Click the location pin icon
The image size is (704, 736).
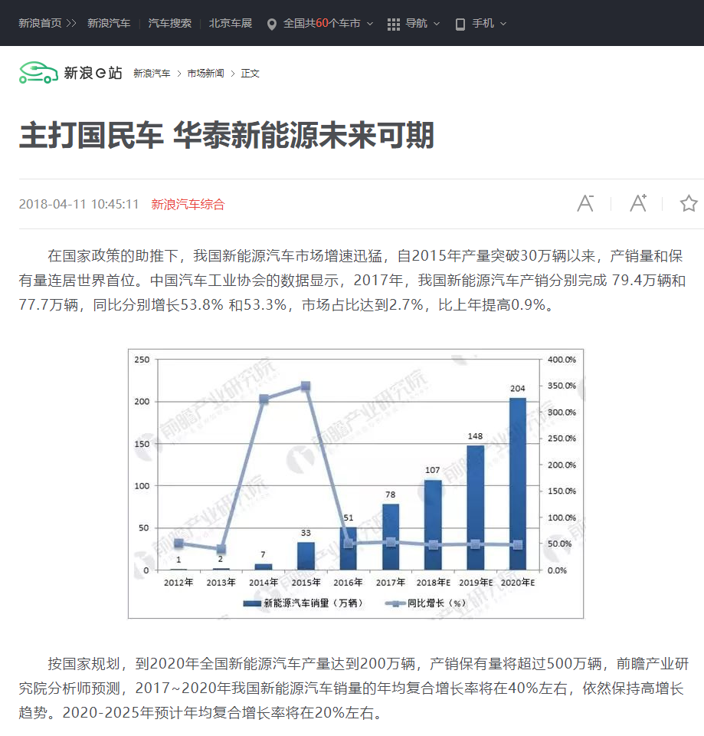click(271, 24)
